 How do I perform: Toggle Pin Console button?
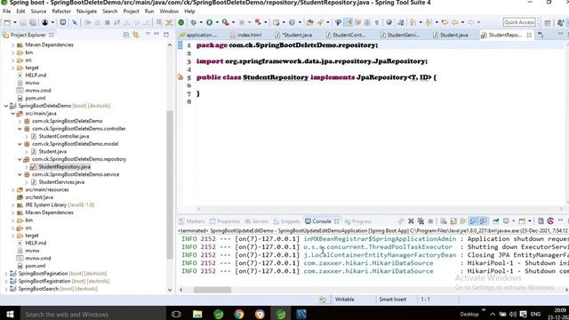pyautogui.click(x=496, y=221)
